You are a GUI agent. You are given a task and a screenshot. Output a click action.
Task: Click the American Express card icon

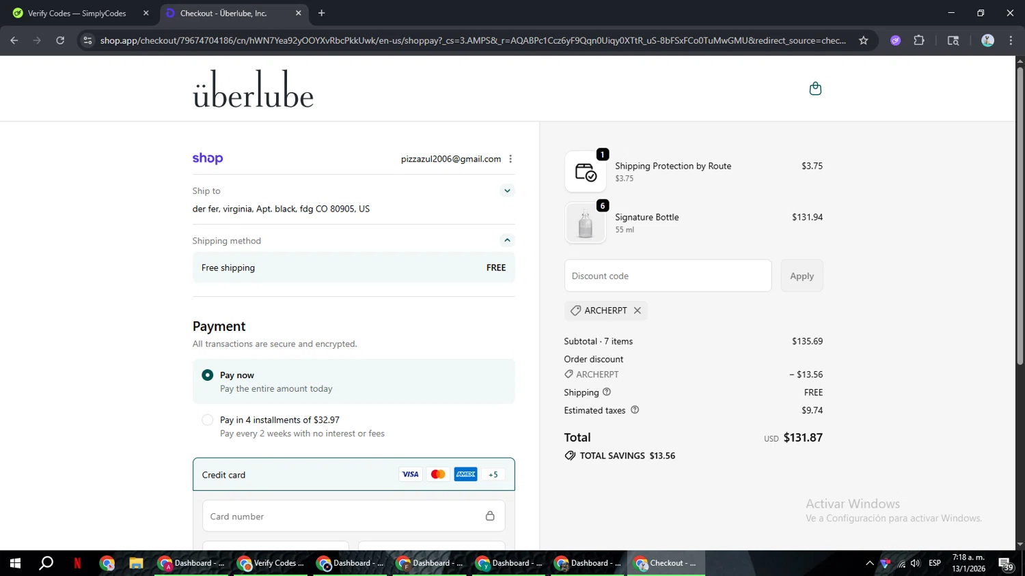pos(465,474)
